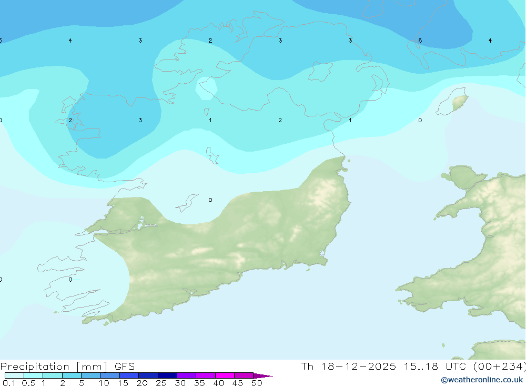Image resolution: width=526 pixels, height=386 pixels.
Task: Click the "25" legend scale label
Action: (x=161, y=383)
